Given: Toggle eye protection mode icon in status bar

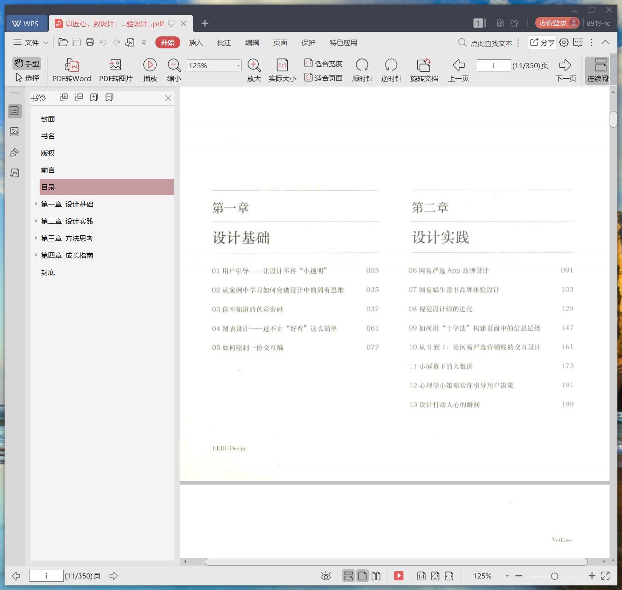Looking at the screenshot, I should 326,576.
